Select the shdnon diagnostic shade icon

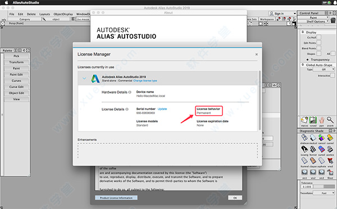(x=304, y=138)
